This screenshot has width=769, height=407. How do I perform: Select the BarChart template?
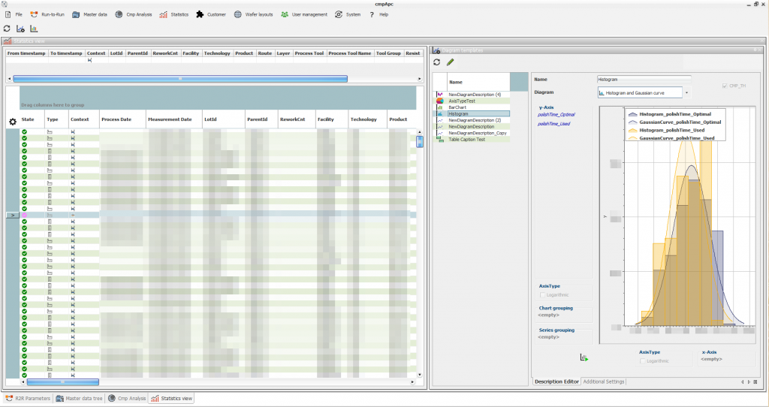[x=457, y=107]
